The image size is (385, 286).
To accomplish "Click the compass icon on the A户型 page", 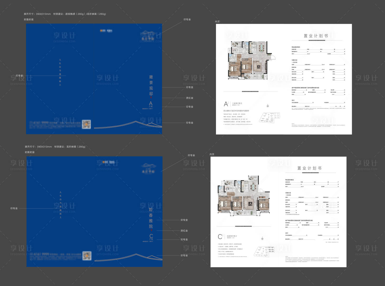I will tap(268, 106).
